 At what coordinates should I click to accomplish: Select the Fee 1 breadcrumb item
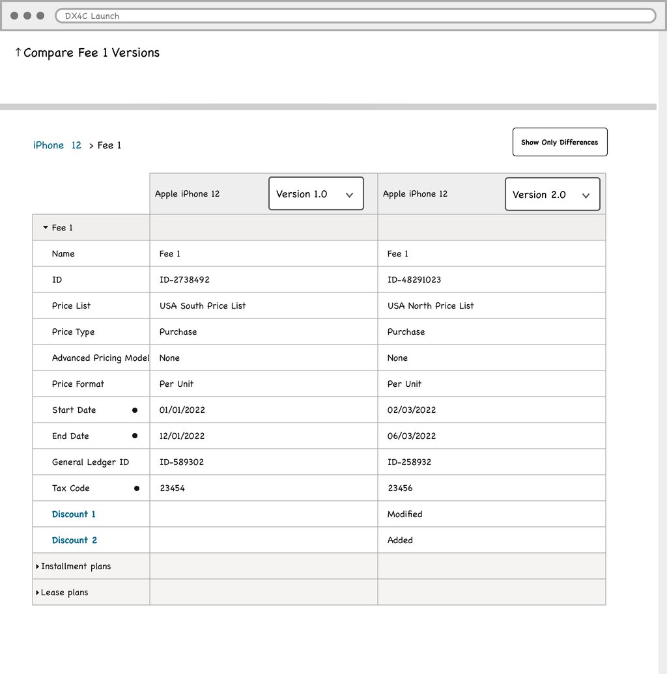pyautogui.click(x=109, y=145)
